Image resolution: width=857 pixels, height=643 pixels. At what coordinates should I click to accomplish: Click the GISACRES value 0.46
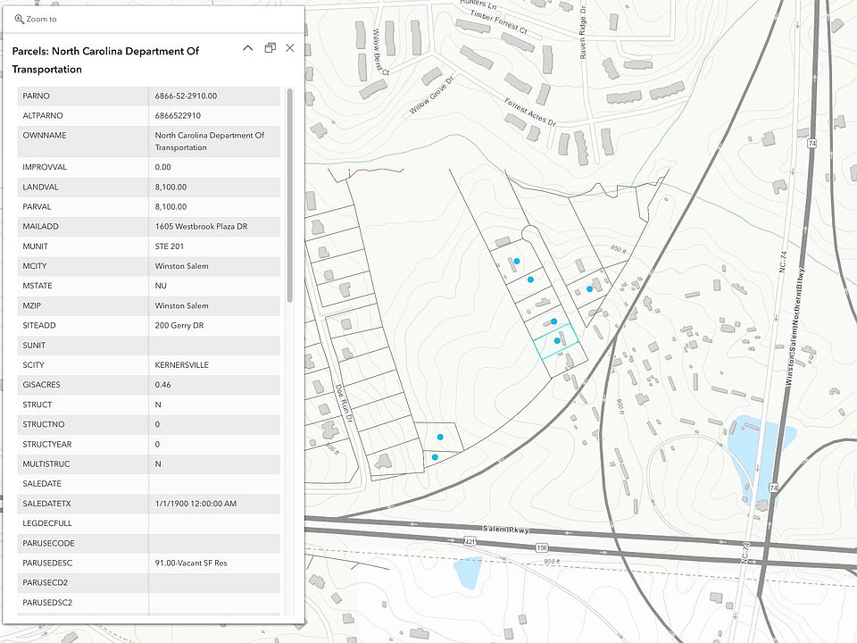click(162, 385)
